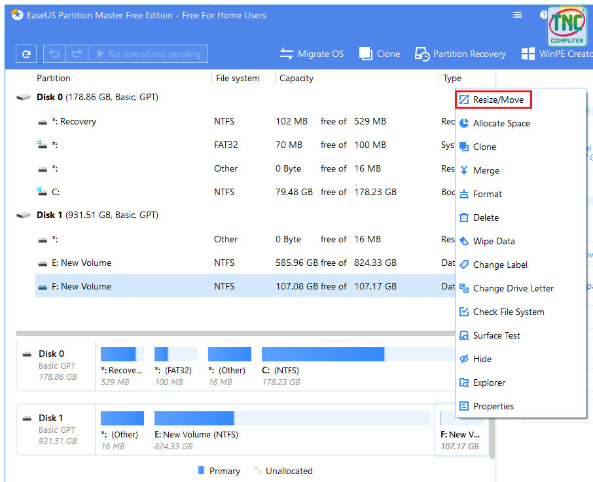593x482 pixels.
Task: Select the Disk 0 header row
Action: tap(235, 97)
